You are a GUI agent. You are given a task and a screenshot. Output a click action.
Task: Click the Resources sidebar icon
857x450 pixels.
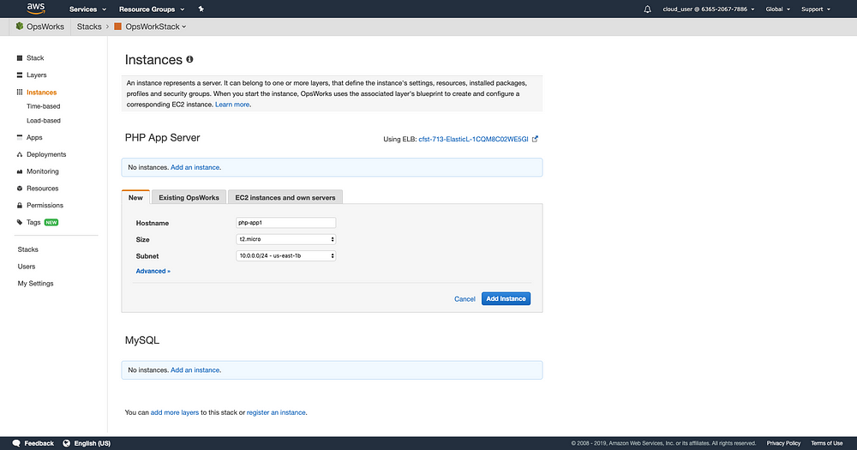tap(20, 188)
